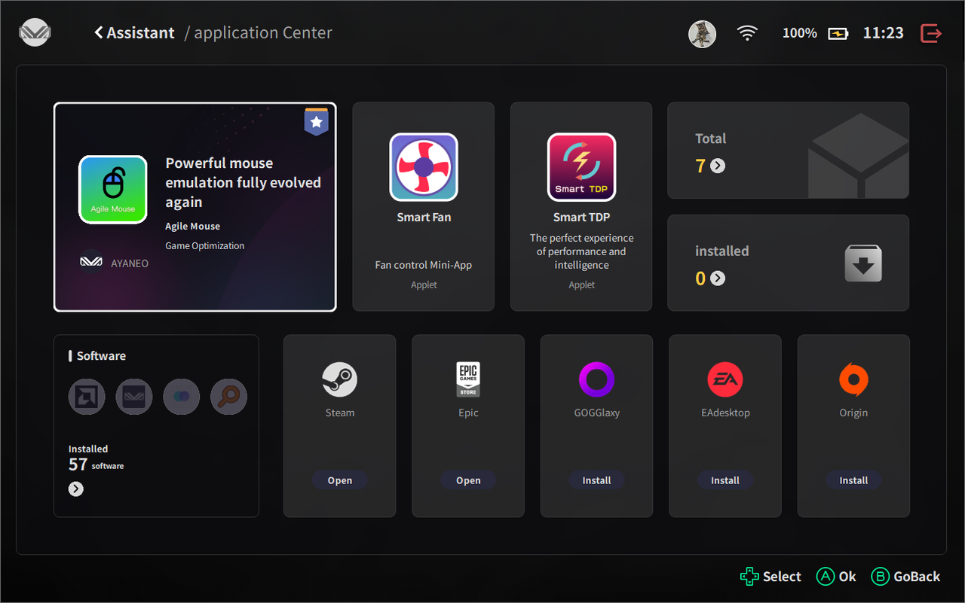Open the Agile Mouse app icon
This screenshot has height=603, width=965.
113,190
